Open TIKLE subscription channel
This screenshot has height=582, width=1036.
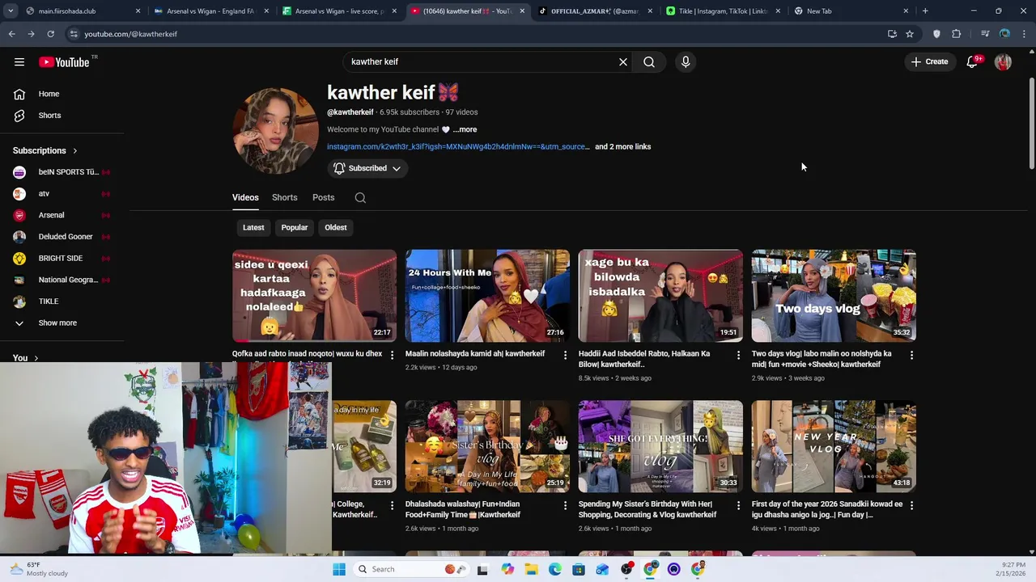point(63,302)
